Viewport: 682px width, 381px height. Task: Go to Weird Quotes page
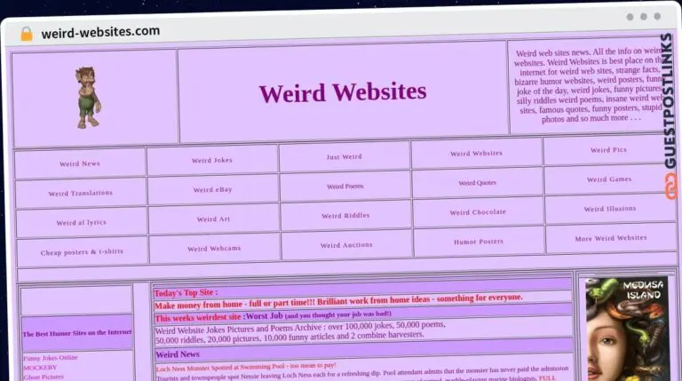(x=477, y=183)
